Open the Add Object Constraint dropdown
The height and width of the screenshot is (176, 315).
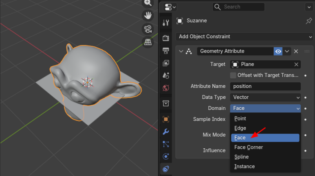pos(245,37)
